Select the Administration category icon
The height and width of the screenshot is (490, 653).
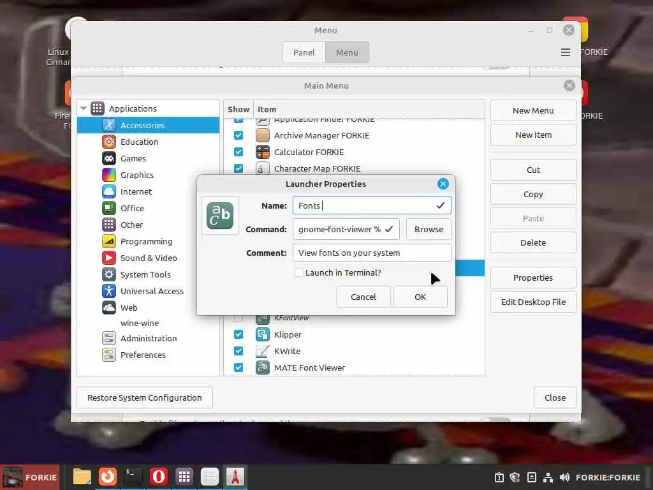108,338
